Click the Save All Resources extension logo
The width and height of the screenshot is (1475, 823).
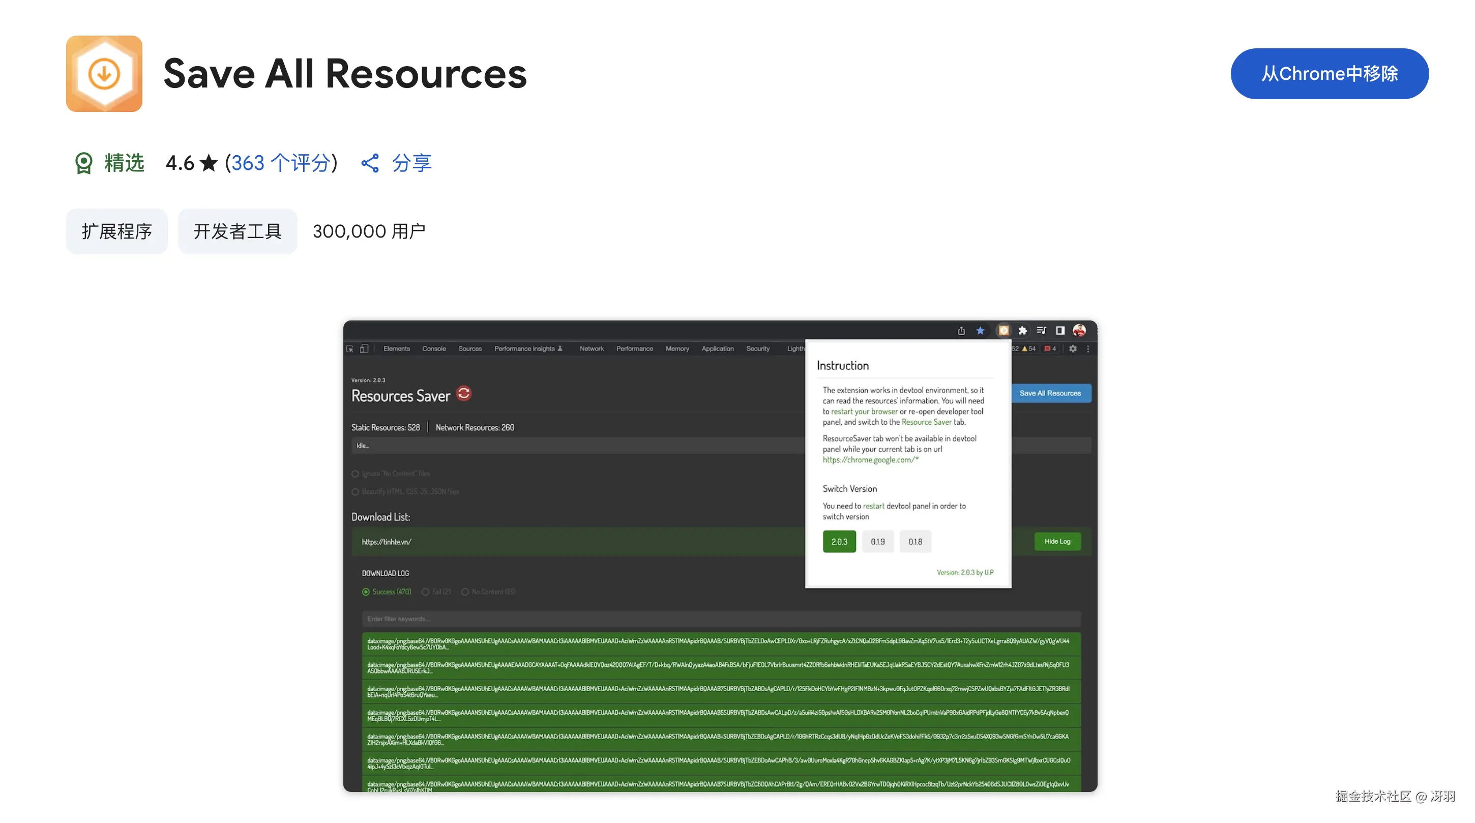click(104, 73)
